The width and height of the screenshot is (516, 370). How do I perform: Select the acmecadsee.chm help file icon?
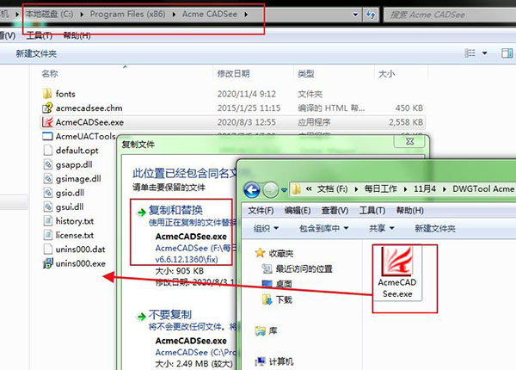(x=47, y=108)
